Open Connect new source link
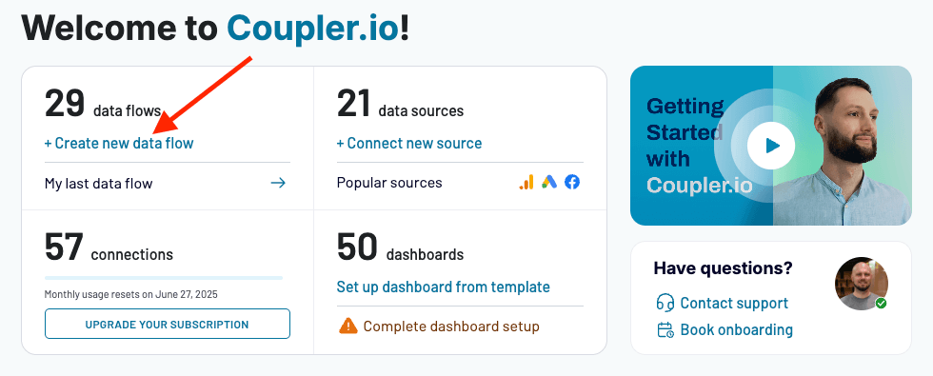 409,144
